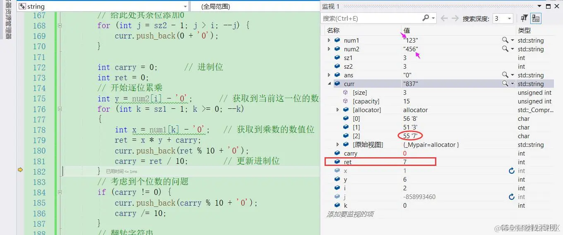563x235 pixels.
Task: Click the 名称 column header
Action: click(333, 30)
